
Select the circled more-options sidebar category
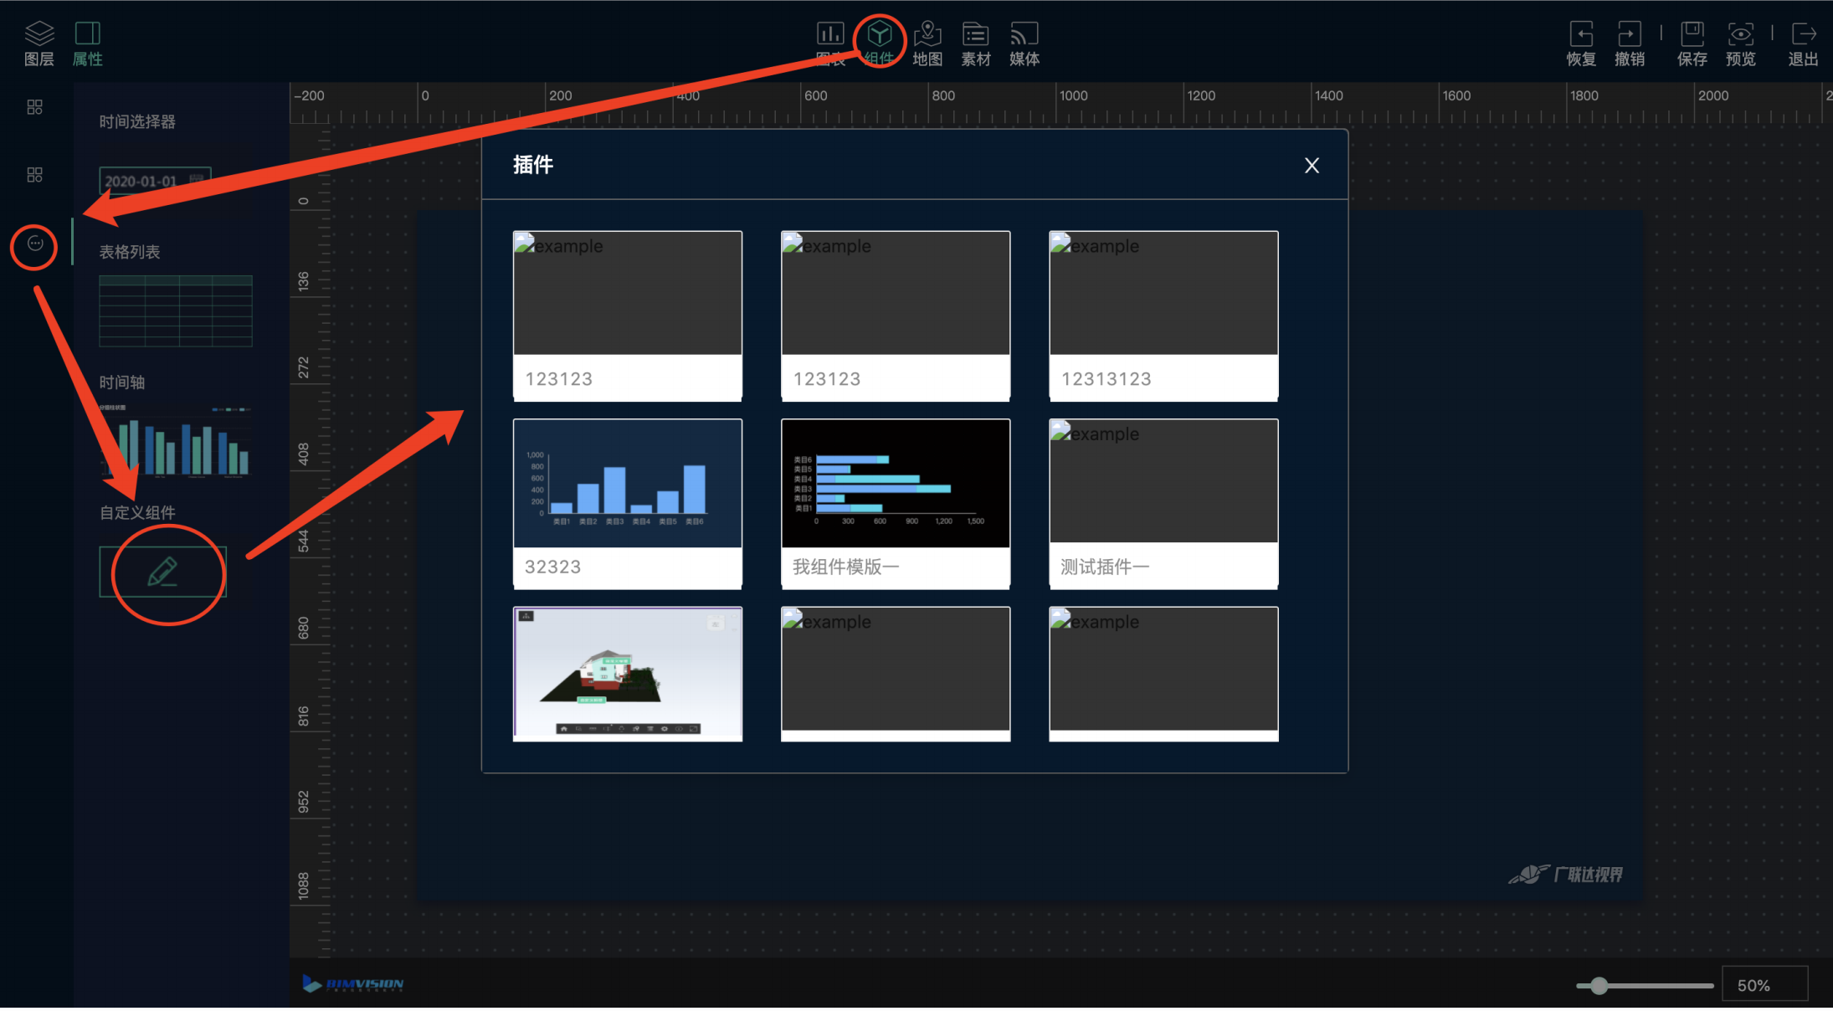[x=34, y=244]
